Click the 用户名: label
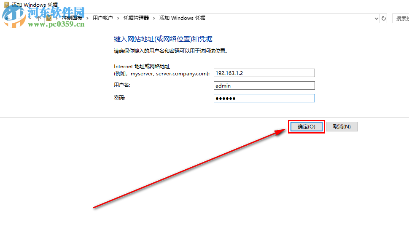Screen dimensions: 409x235 click(122, 85)
